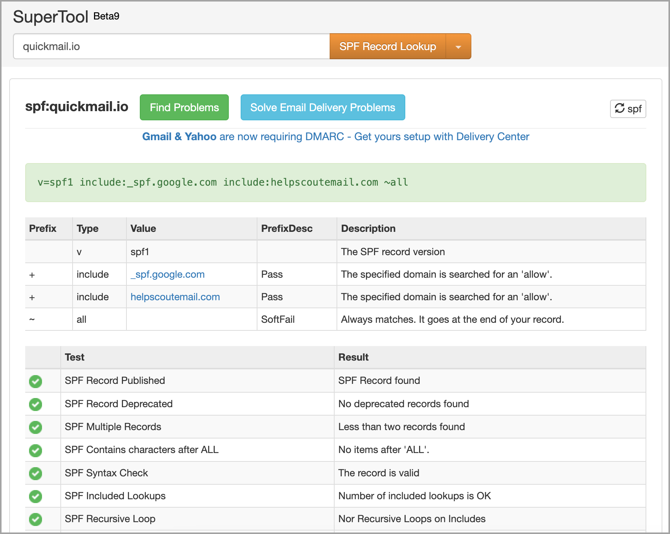Screen dimensions: 670x534
Task: Click the green check icon for SPF Record Published
Action: [36, 381]
